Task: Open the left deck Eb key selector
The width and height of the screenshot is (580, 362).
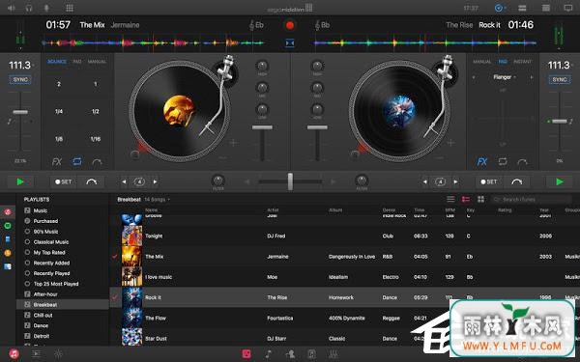Action: click(256, 25)
